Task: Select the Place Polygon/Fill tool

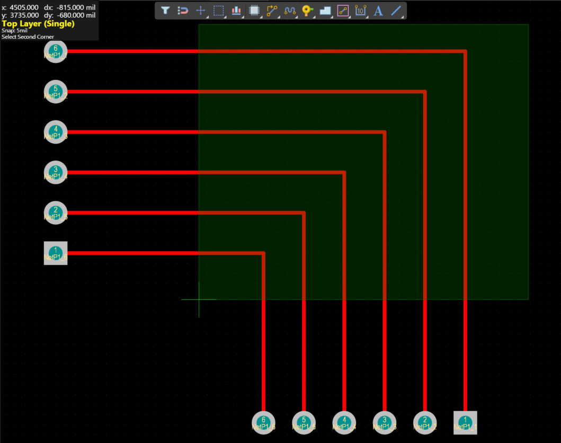Action: [x=325, y=11]
